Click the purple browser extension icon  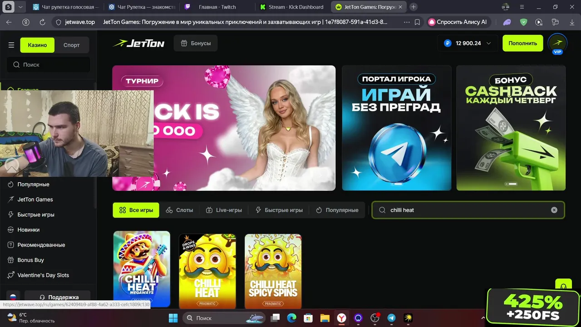[x=507, y=22]
